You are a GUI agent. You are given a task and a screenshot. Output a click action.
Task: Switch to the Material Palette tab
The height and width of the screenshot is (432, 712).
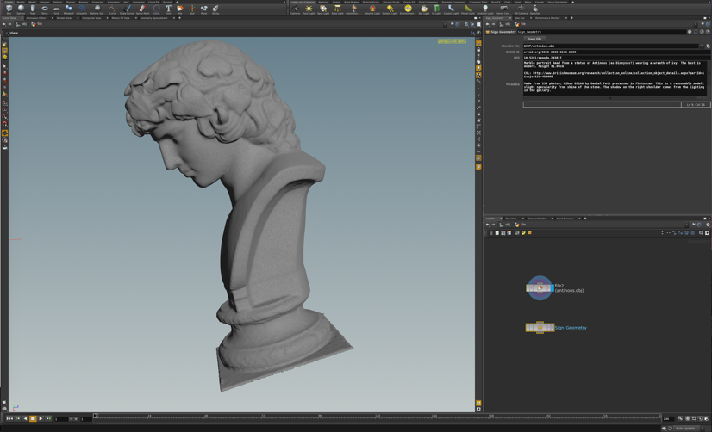(x=536, y=219)
